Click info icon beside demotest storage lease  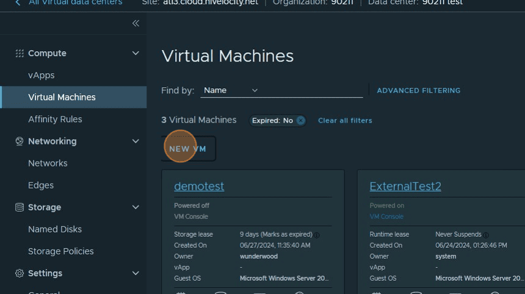pos(317,235)
